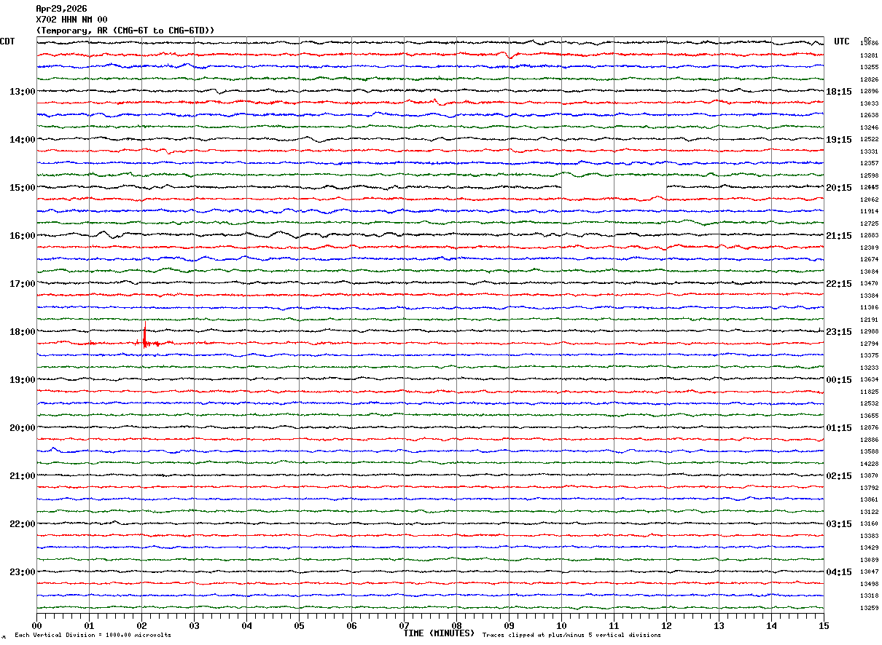Click the 07 minute tick label
Screen dimensions: 882x645
click(404, 625)
